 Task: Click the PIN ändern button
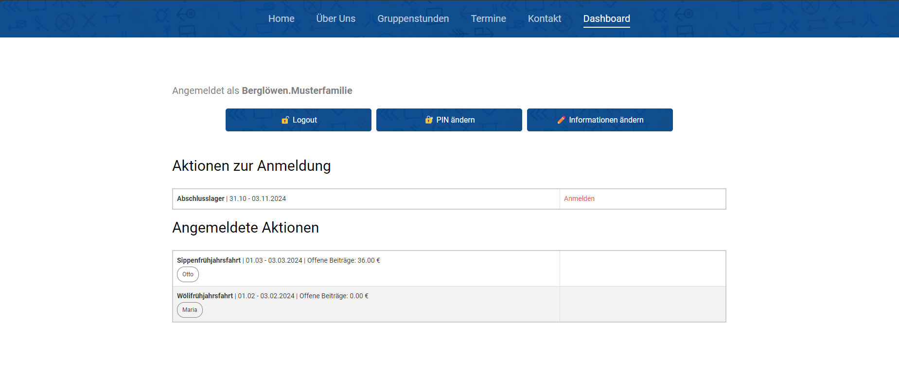pos(449,120)
